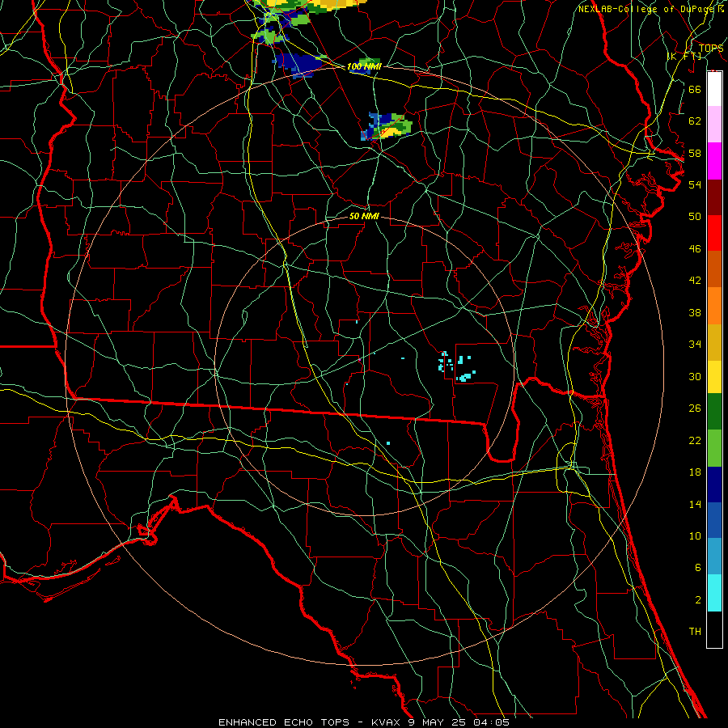728x728 pixels.
Task: Click the "TH" legend threshold label
Action: pos(695,632)
